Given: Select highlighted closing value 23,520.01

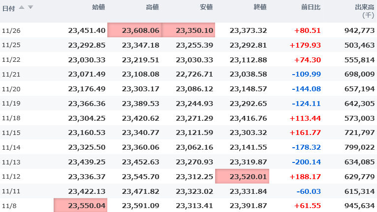Looking at the screenshot, I should (242, 177).
